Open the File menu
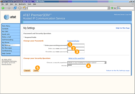The image size is (135, 94). pos(2,4)
